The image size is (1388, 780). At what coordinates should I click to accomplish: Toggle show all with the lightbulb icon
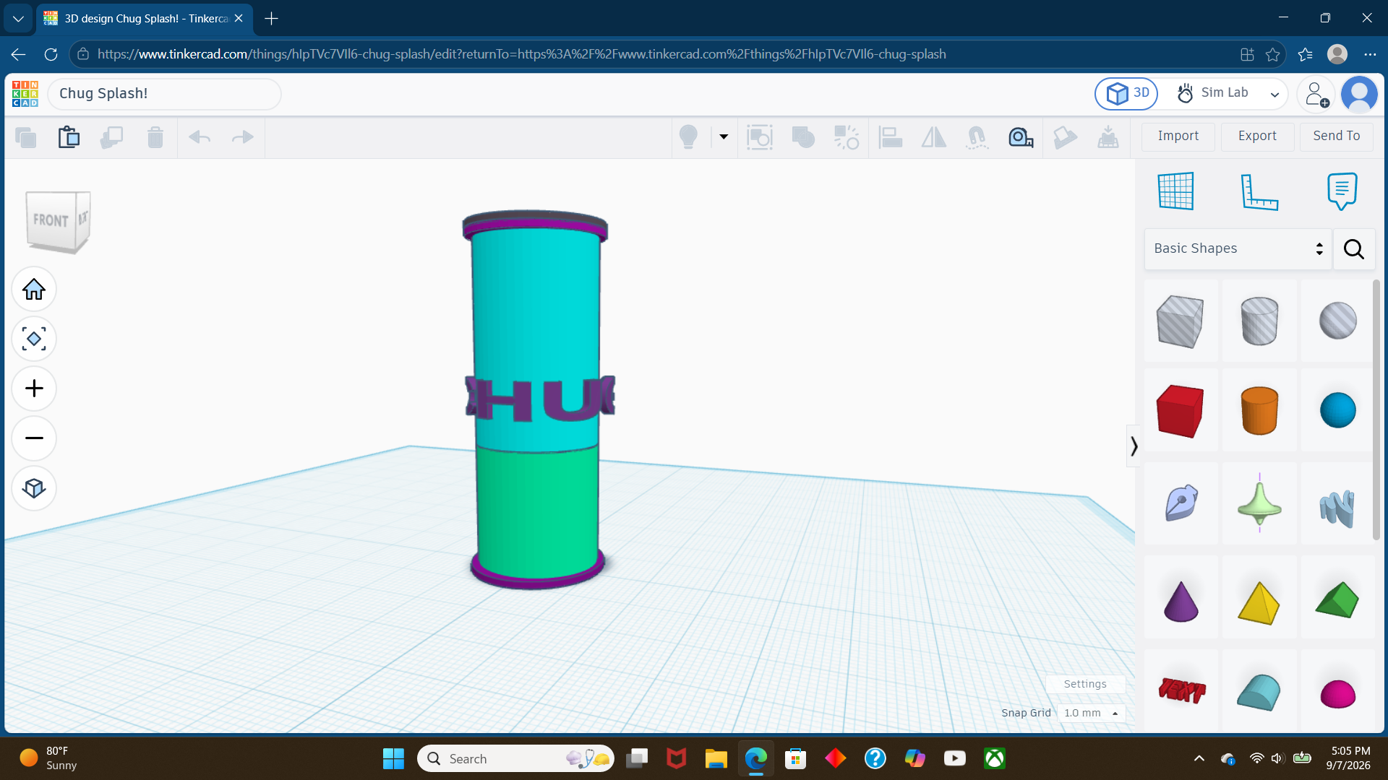click(688, 136)
